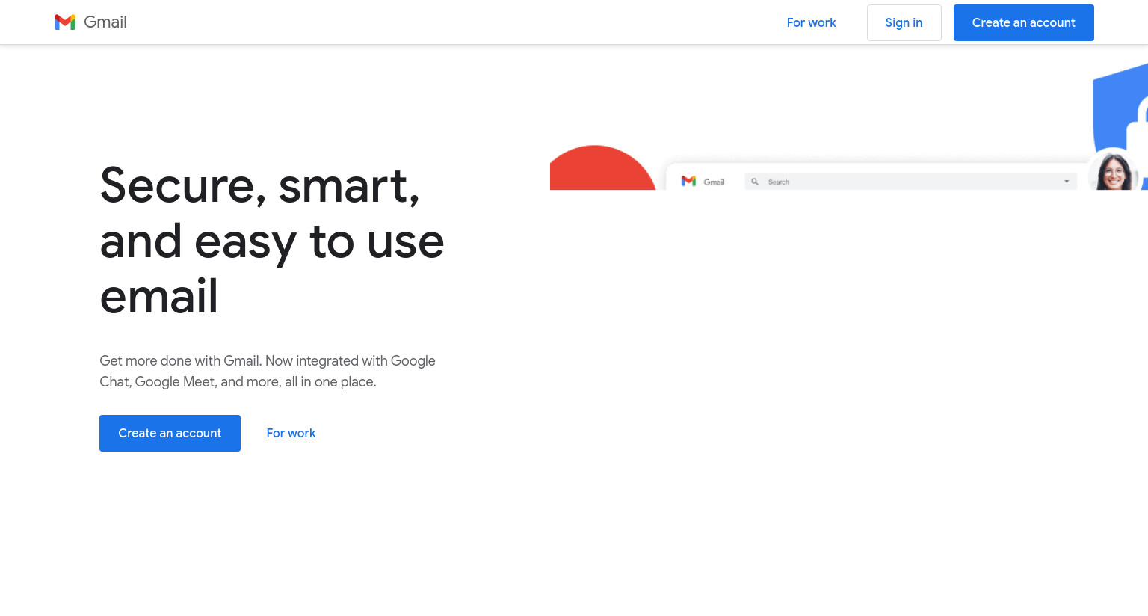Image resolution: width=1148 pixels, height=616 pixels.
Task: Click the headline Secure, smart, and easy to use email
Action: [272, 240]
